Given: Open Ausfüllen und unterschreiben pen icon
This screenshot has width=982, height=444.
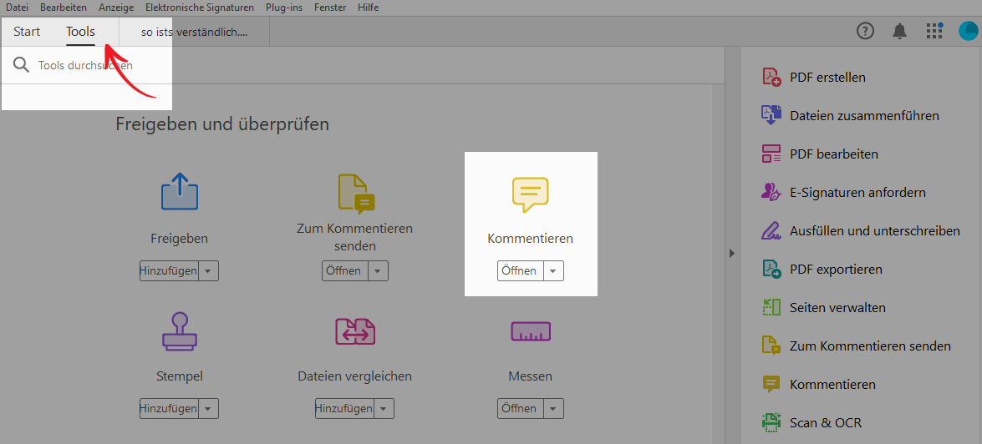Looking at the screenshot, I should tap(771, 230).
